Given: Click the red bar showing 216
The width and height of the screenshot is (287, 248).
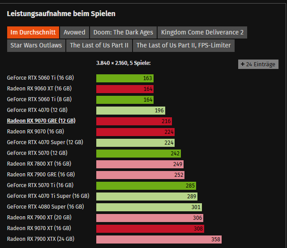Looking at the screenshot, I should click(x=134, y=121).
